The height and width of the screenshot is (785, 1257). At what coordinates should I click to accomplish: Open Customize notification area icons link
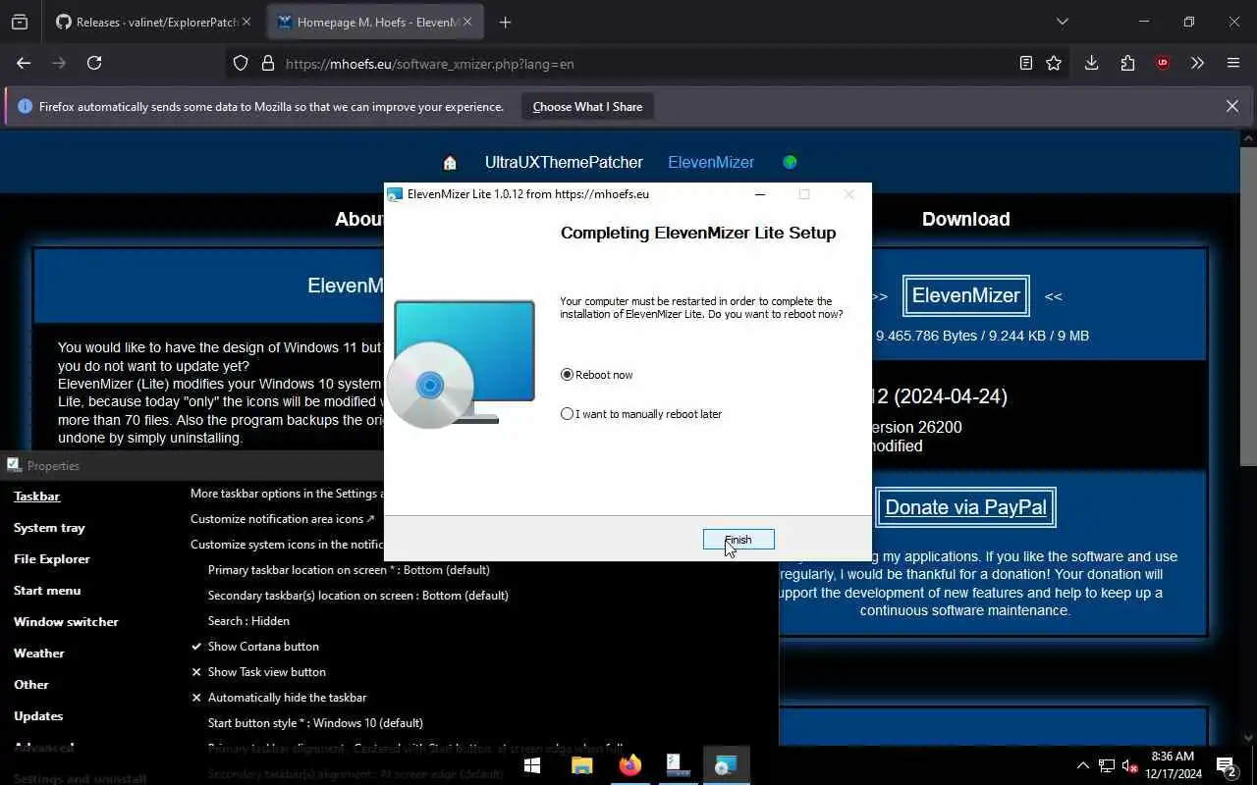tap(283, 519)
